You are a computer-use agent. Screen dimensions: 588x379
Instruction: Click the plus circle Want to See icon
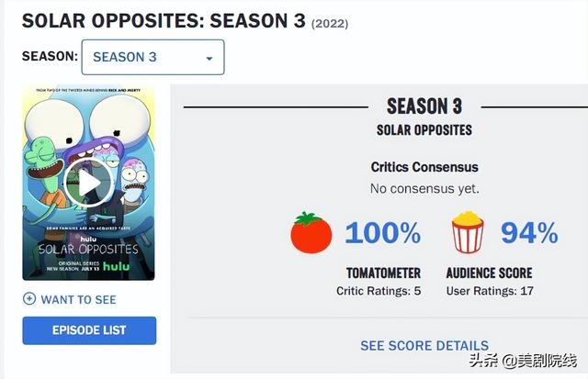(29, 299)
